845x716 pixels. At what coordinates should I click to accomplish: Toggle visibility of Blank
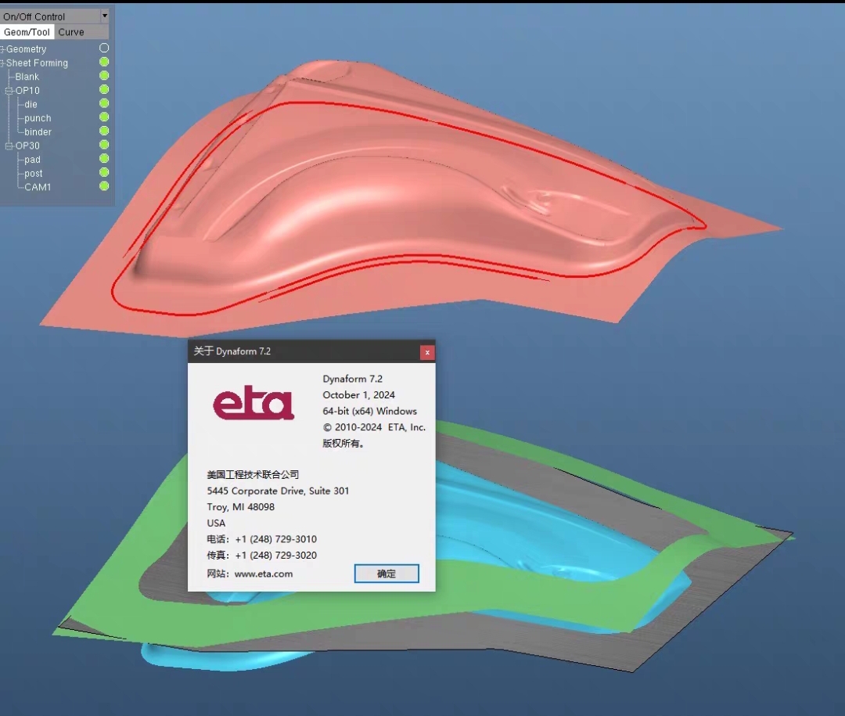pos(104,75)
